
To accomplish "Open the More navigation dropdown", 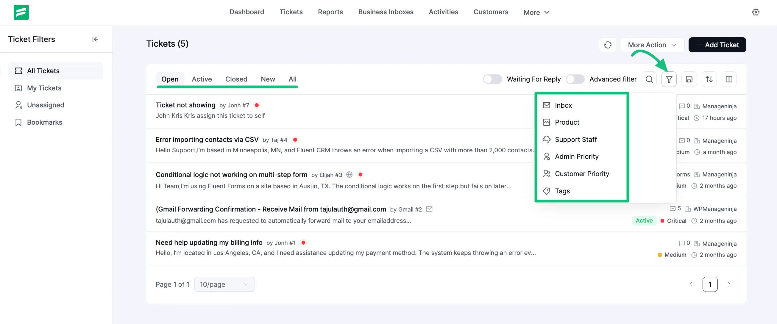I will (x=536, y=12).
